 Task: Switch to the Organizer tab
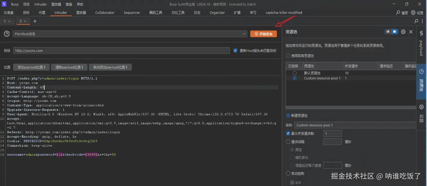(x=217, y=13)
